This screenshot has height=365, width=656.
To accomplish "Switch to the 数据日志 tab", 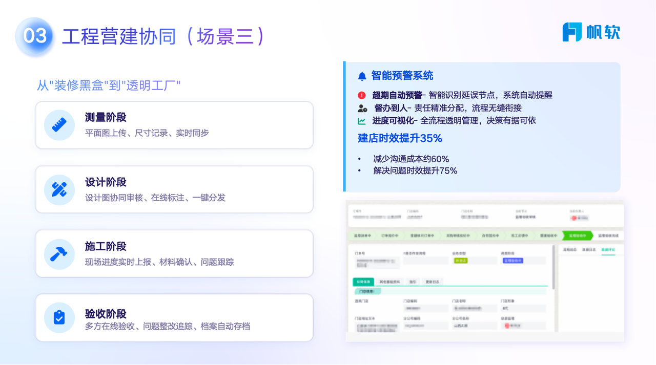I will click(x=589, y=250).
